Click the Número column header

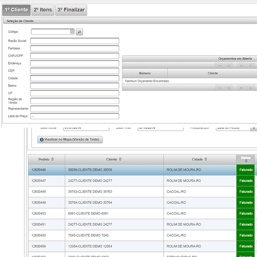tap(145, 73)
